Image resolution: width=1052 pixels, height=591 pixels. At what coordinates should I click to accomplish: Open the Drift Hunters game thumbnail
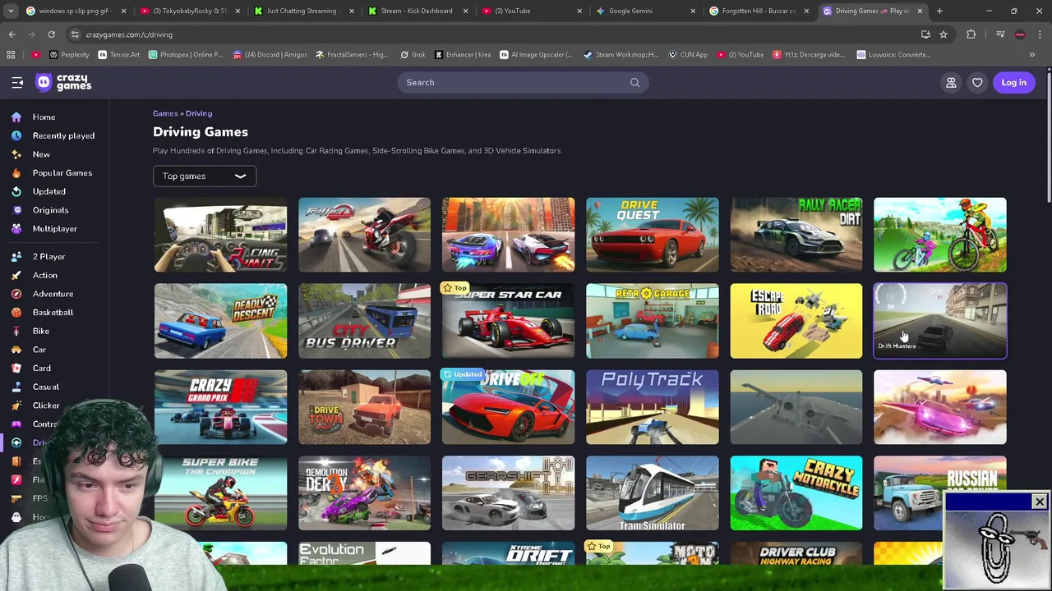(939, 321)
